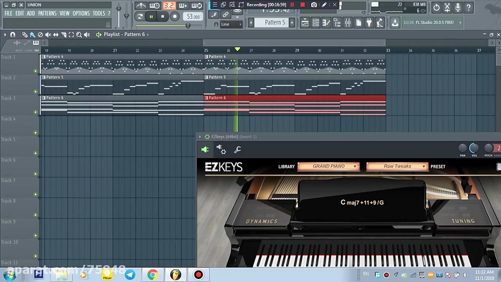This screenshot has height=282, width=501.
Task: Select red Pattern 6 clip on Track 3
Action: [294, 105]
